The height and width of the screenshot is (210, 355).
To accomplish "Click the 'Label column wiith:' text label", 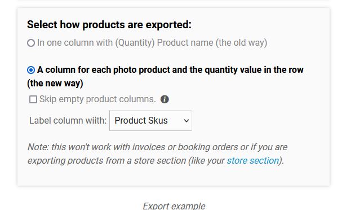I will coord(68,120).
